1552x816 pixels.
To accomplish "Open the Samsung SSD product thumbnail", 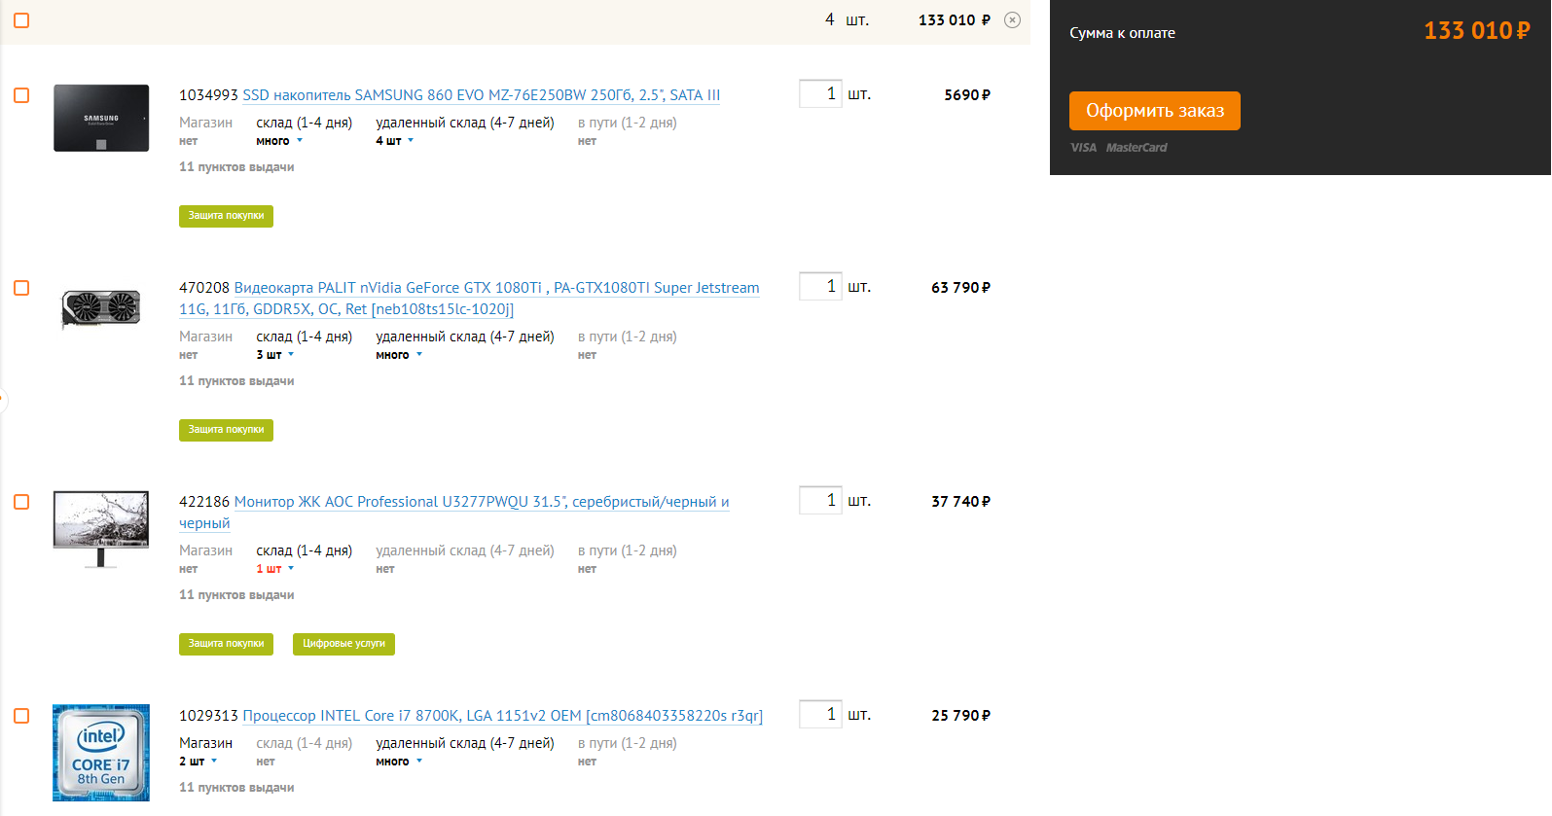I will [x=101, y=118].
